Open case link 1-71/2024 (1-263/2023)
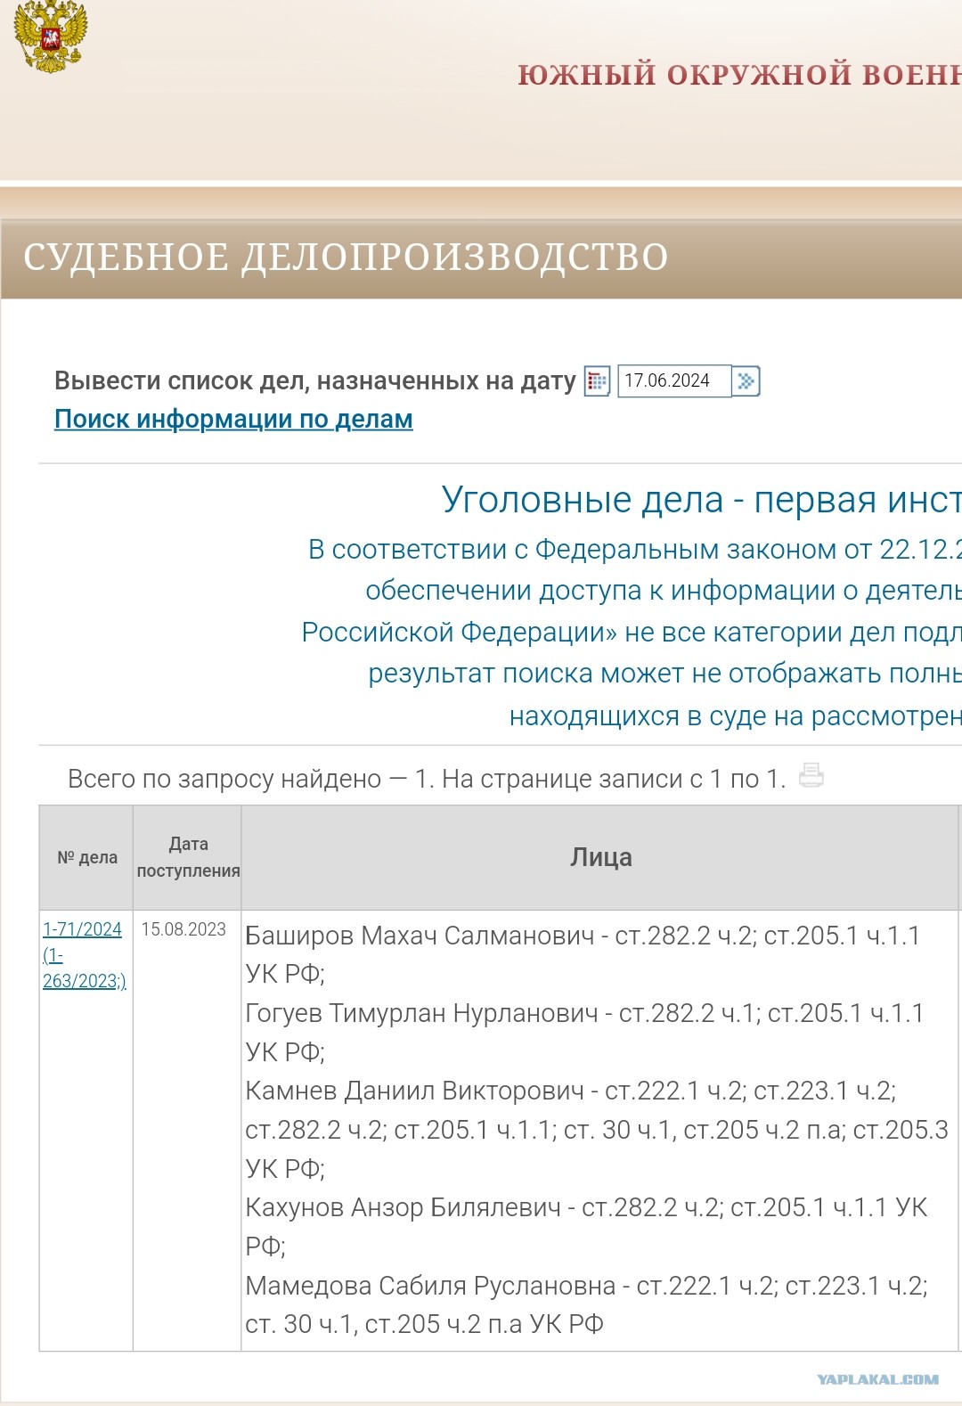Viewport: 962px width, 1406px height. 84,955
